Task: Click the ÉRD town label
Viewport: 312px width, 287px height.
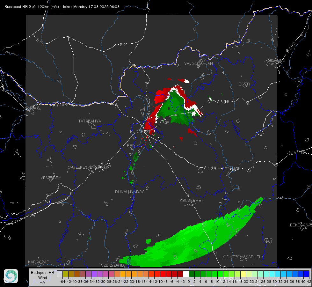Action: 131,146
